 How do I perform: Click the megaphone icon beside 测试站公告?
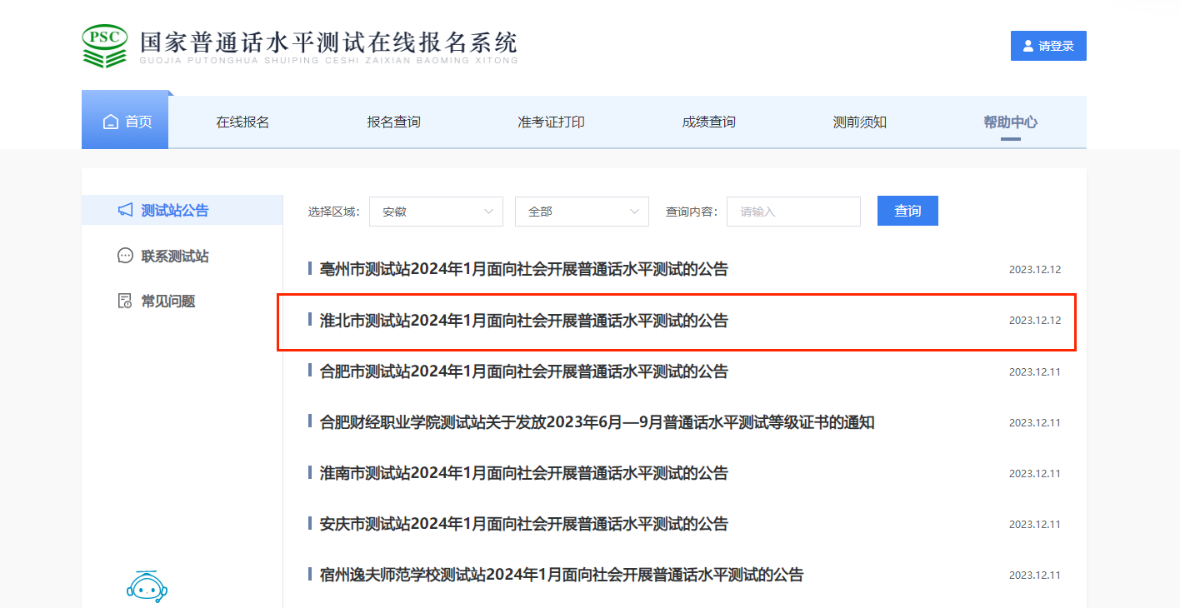click(x=125, y=210)
